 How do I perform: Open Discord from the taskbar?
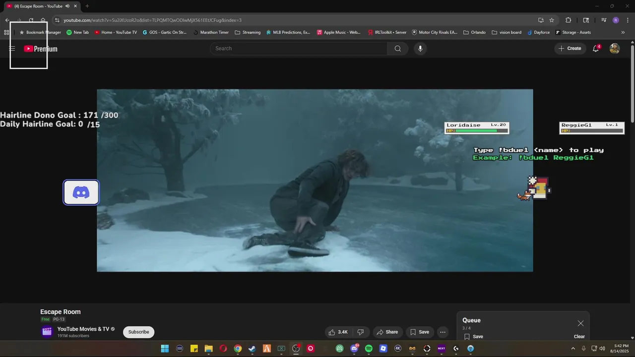point(354,349)
